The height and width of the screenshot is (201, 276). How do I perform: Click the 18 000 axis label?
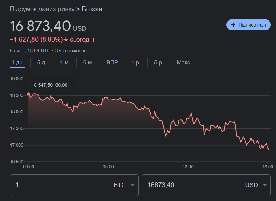(17, 112)
